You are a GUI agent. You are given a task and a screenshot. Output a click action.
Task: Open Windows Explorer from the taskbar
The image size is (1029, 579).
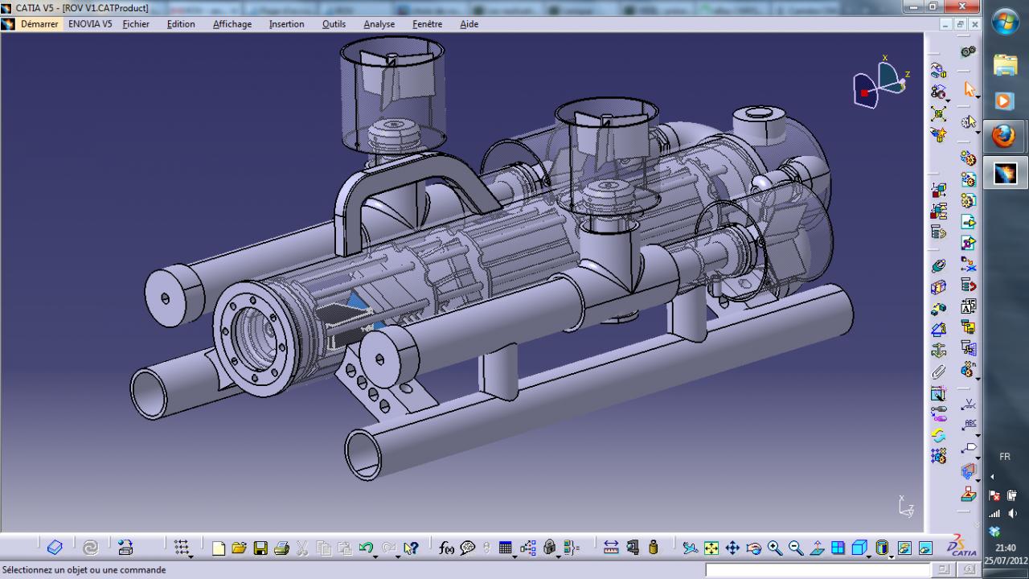[x=1005, y=64]
